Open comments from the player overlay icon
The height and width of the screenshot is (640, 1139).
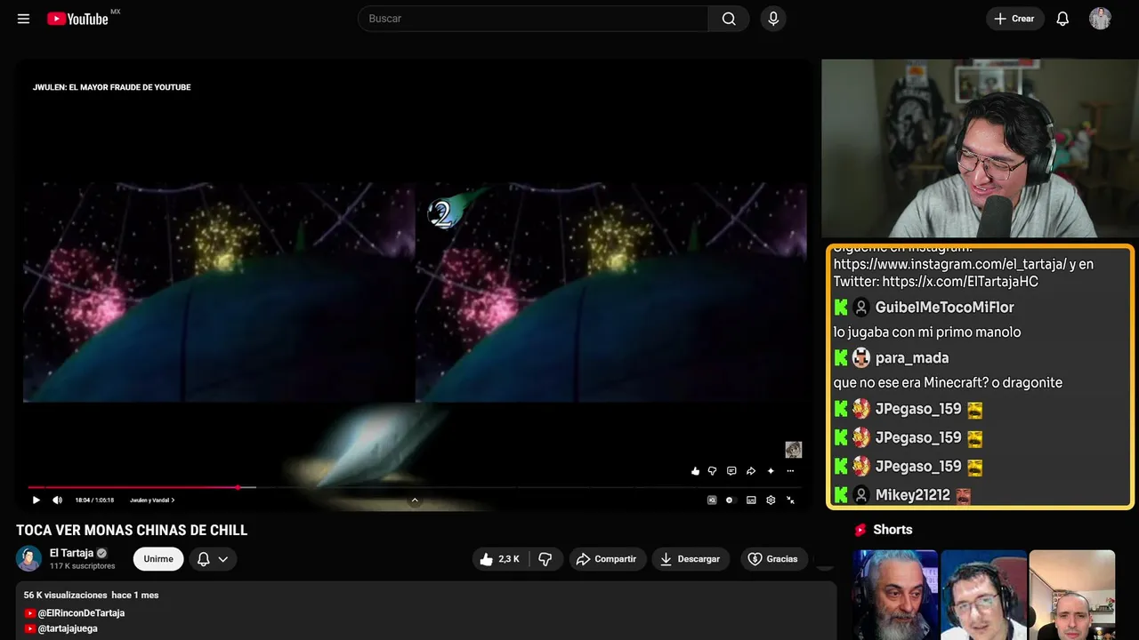click(731, 471)
